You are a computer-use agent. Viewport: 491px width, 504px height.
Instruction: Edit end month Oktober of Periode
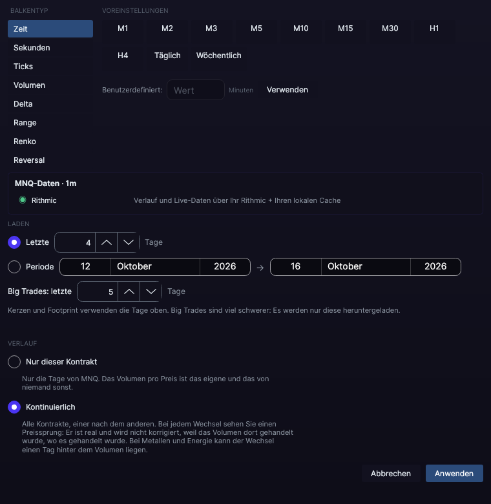[x=366, y=266]
